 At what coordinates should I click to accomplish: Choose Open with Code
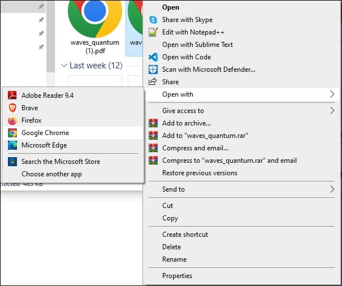pyautogui.click(x=241, y=57)
